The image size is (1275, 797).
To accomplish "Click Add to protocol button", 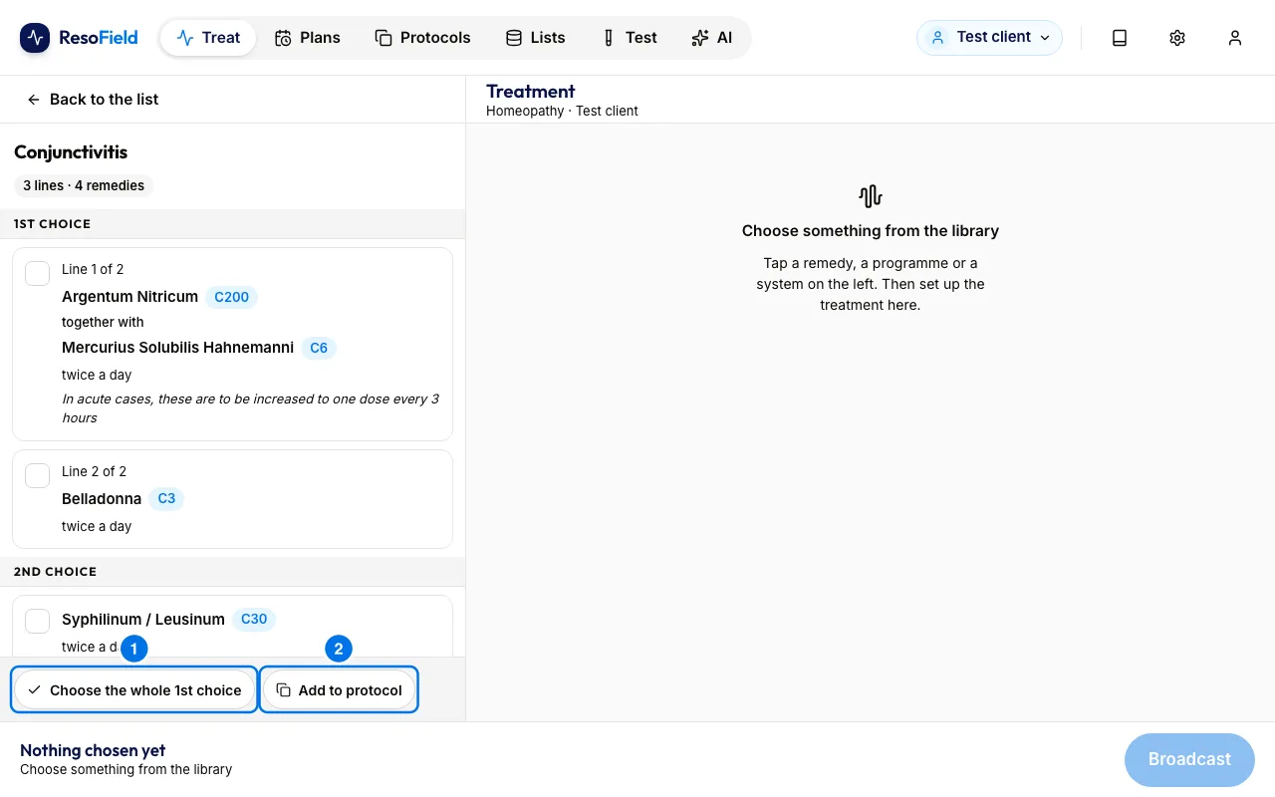I will pyautogui.click(x=339, y=689).
